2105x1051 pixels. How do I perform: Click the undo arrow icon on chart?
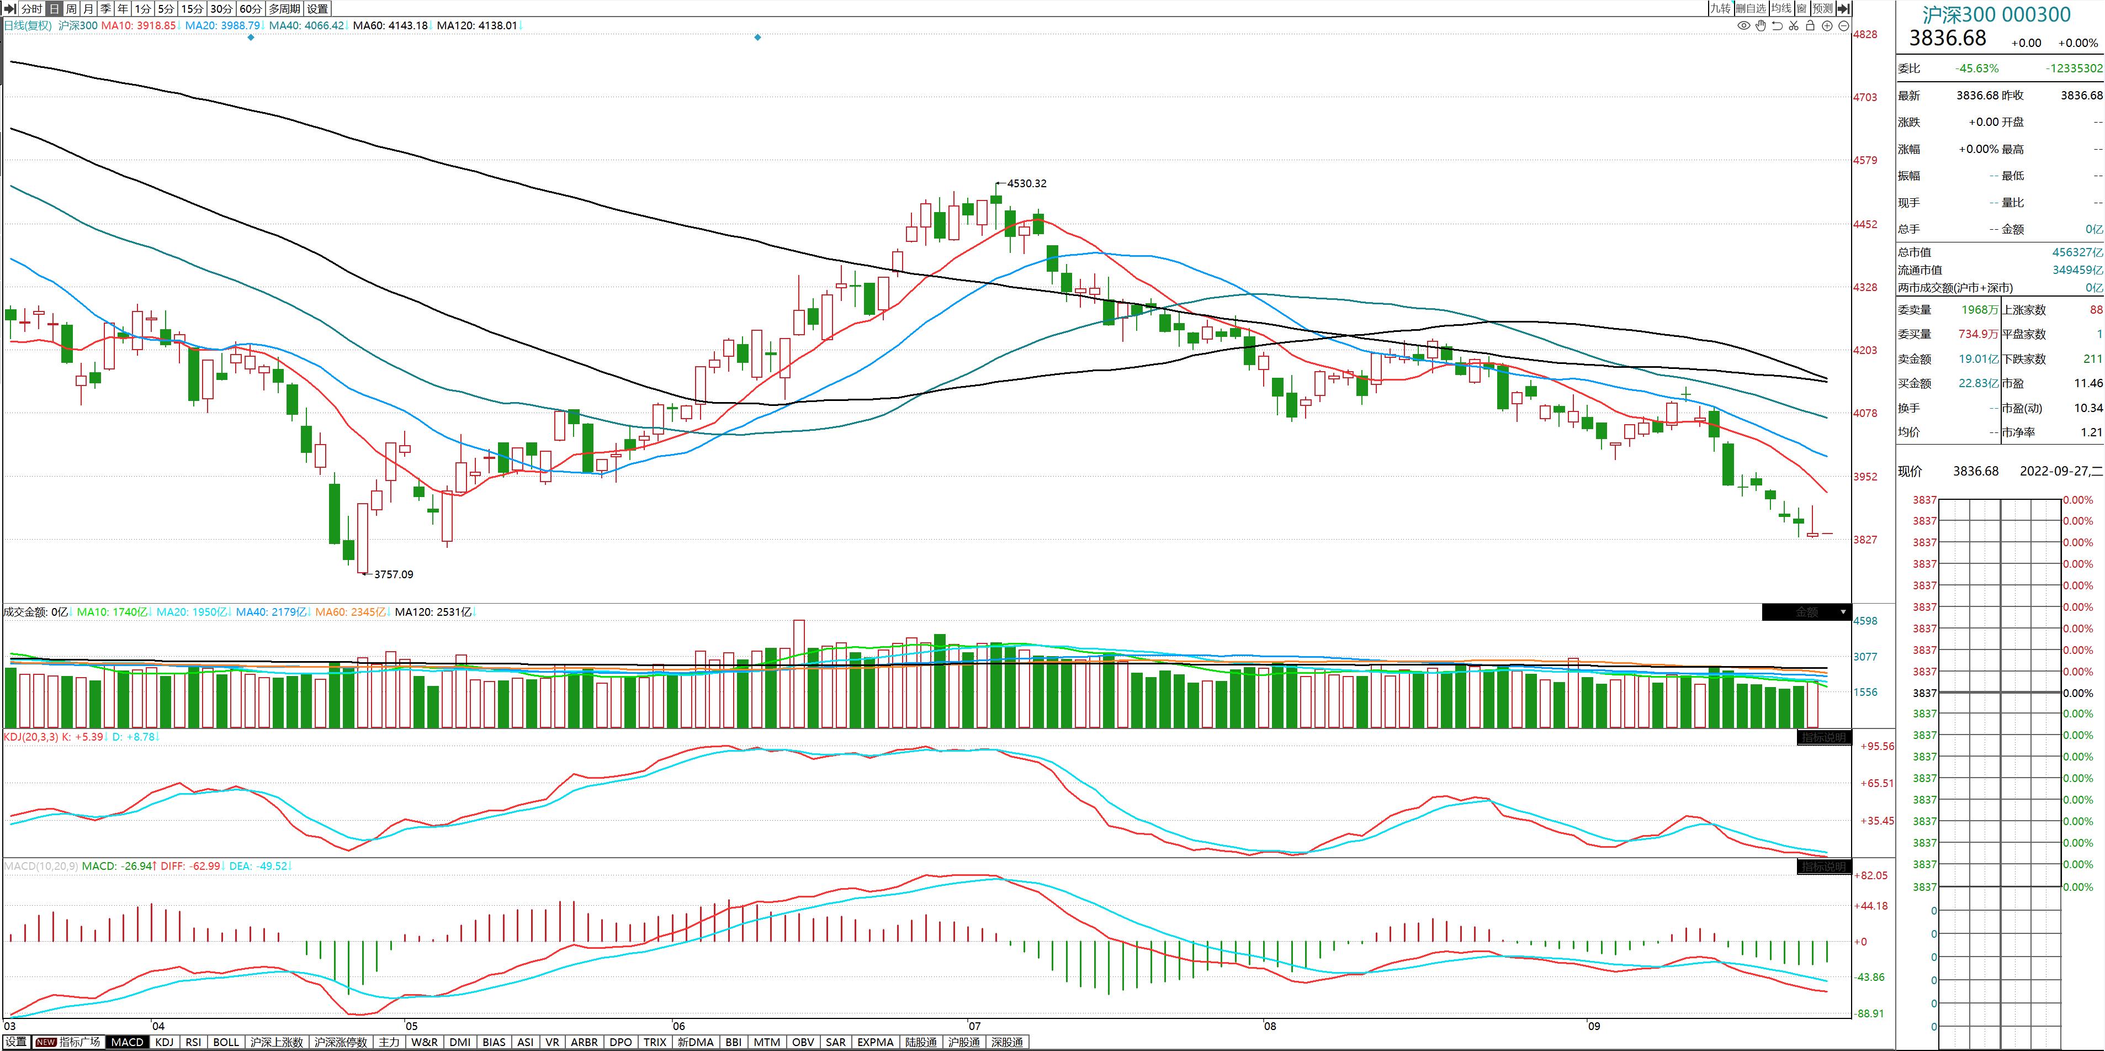point(1777,26)
